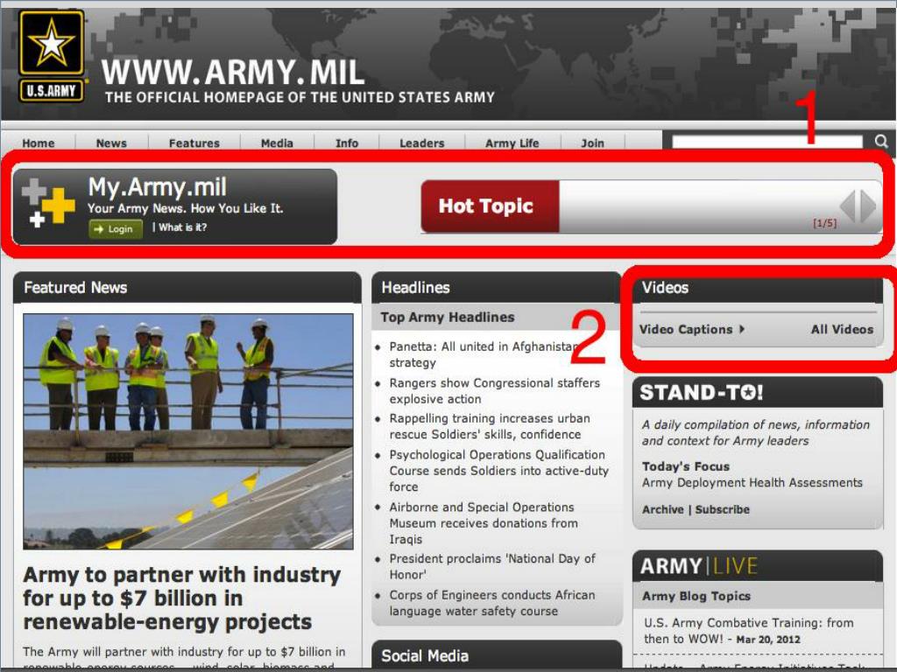Open the 'What is it?' link
Image resolution: width=897 pixels, height=672 pixels.
coord(182,227)
